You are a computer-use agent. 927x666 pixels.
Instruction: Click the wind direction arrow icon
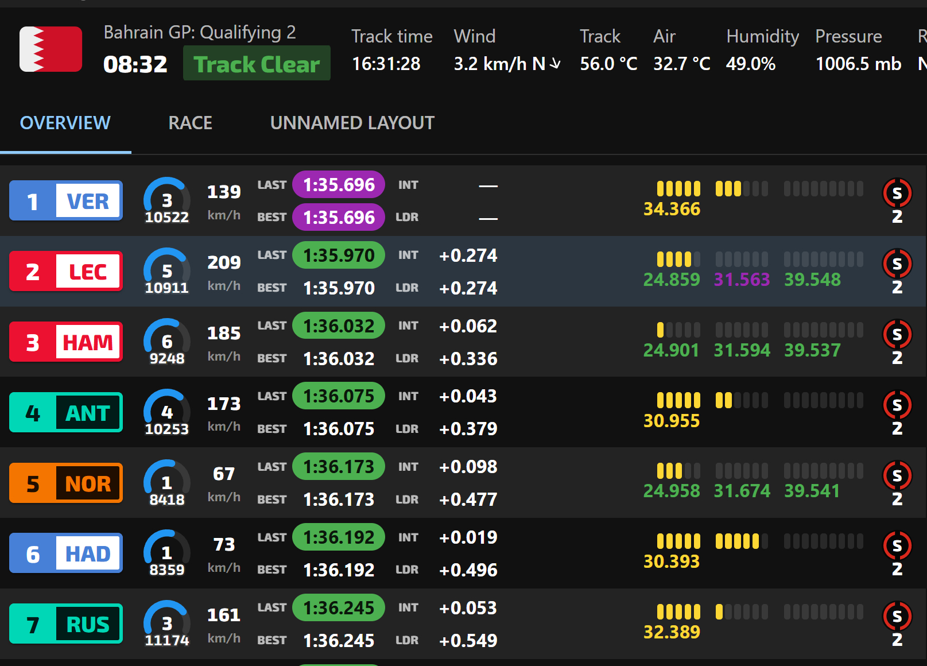click(x=555, y=64)
